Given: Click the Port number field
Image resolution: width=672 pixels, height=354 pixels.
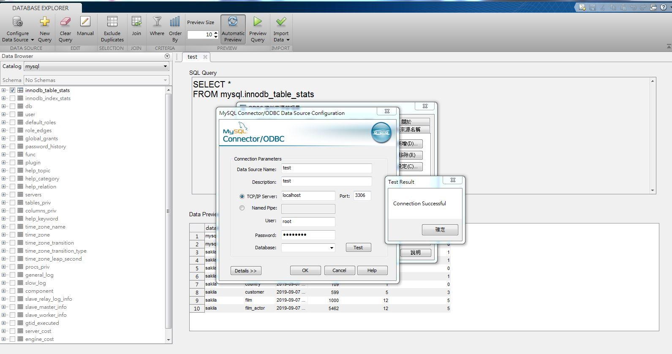Looking at the screenshot, I should (362, 196).
